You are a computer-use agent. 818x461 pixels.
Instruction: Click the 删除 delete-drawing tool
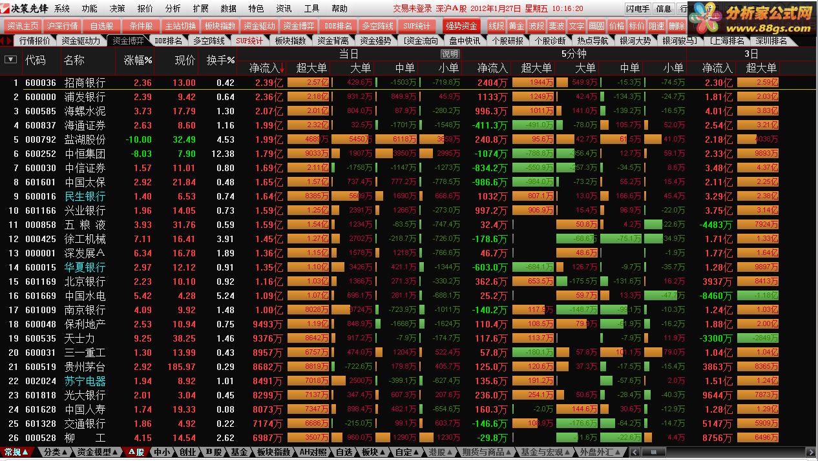[x=676, y=26]
